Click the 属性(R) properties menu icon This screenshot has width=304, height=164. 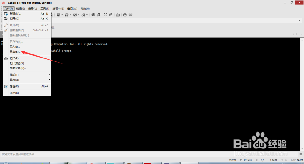tap(6, 86)
